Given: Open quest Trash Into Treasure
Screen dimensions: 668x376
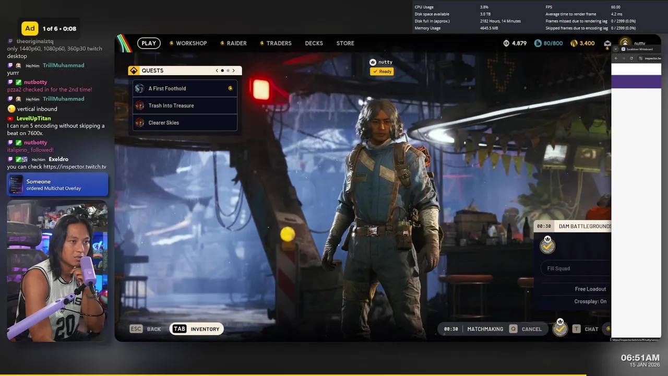Looking at the screenshot, I should 185,105.
